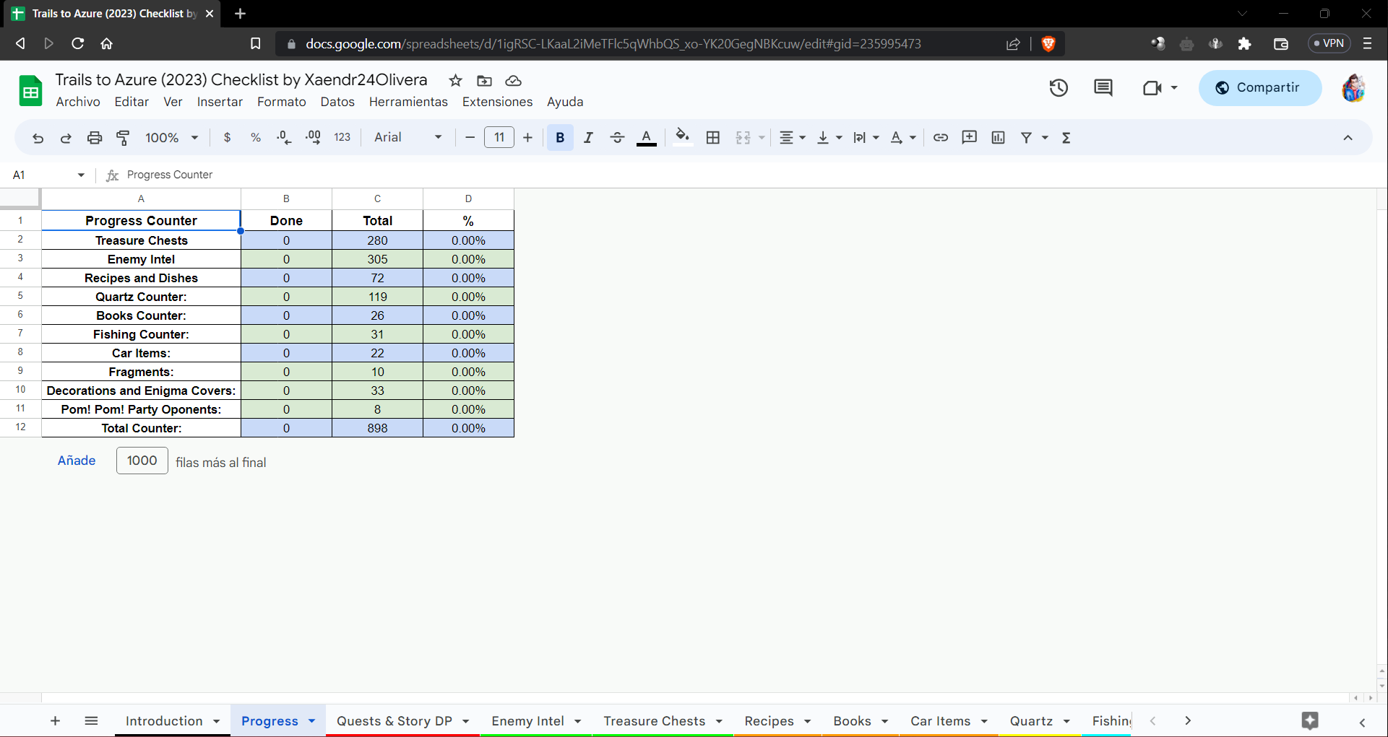
Task: Open the comments history panel
Action: tap(1103, 88)
